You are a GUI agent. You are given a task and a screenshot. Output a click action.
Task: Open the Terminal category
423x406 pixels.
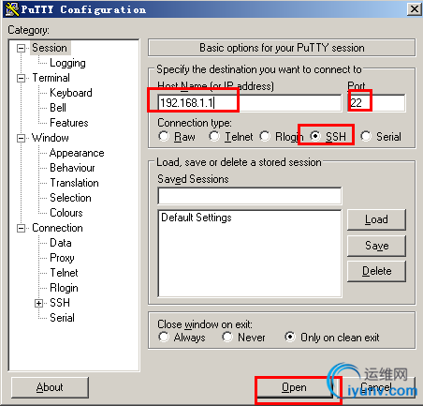pos(51,78)
